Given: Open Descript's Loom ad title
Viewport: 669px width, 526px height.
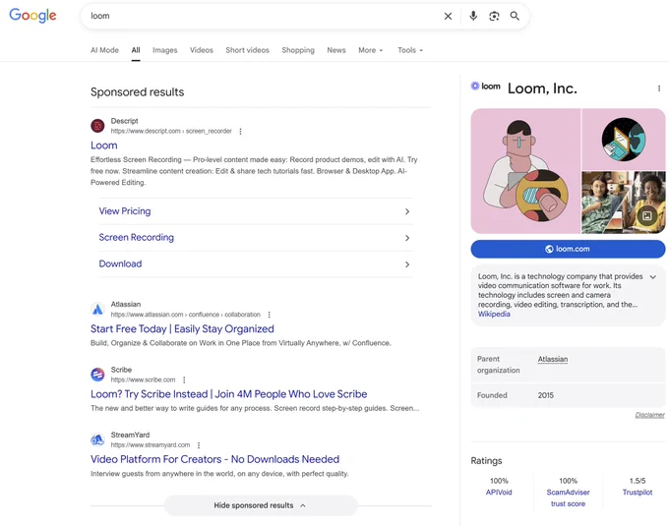Looking at the screenshot, I should click(x=103, y=146).
